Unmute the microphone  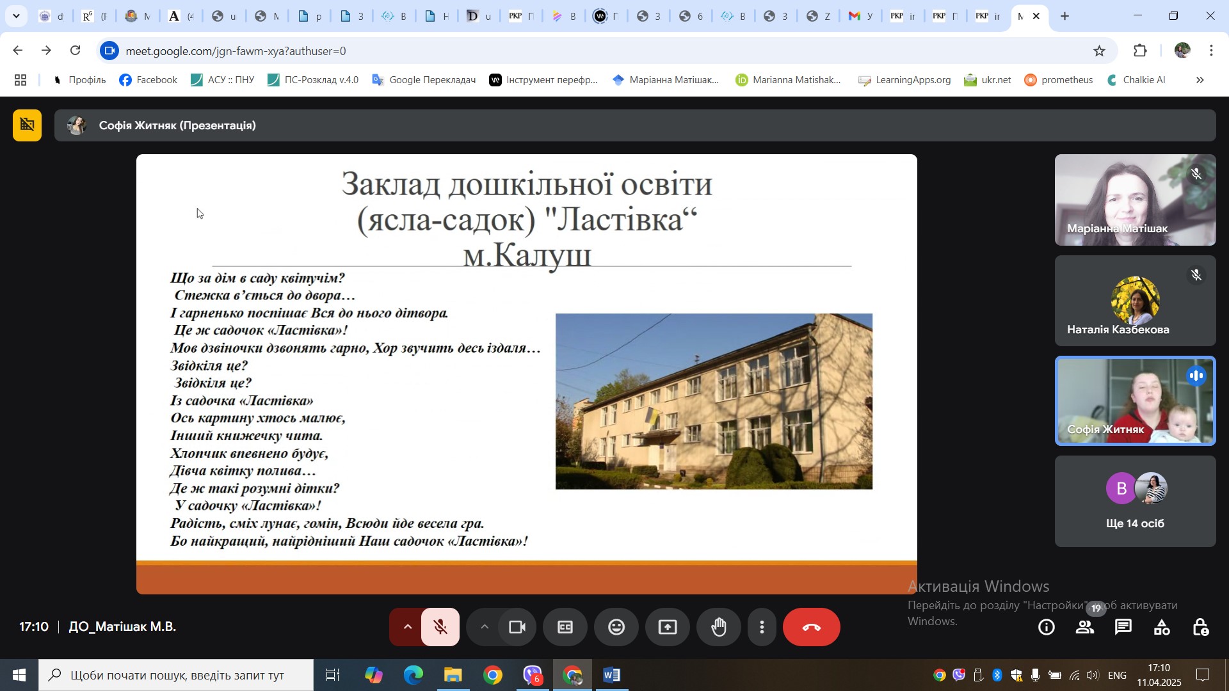[x=440, y=628]
